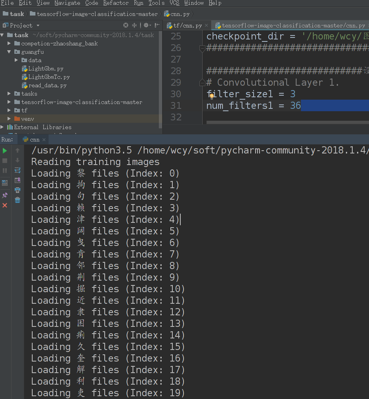This screenshot has height=399, width=369.
Task: Expand the tf folder
Action: pos(9,110)
